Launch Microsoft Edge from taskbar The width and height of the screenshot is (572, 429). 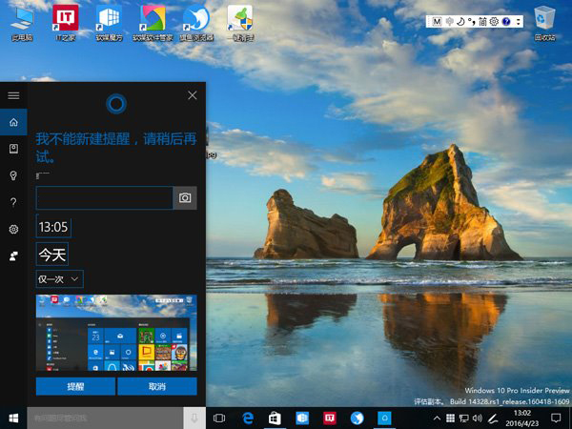(247, 418)
